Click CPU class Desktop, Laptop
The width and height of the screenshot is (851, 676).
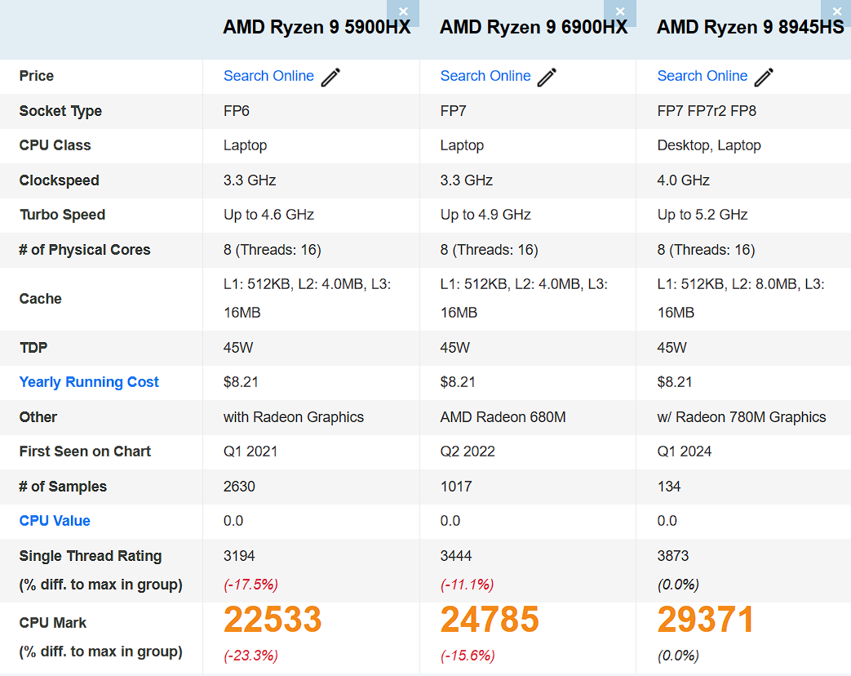click(x=709, y=145)
